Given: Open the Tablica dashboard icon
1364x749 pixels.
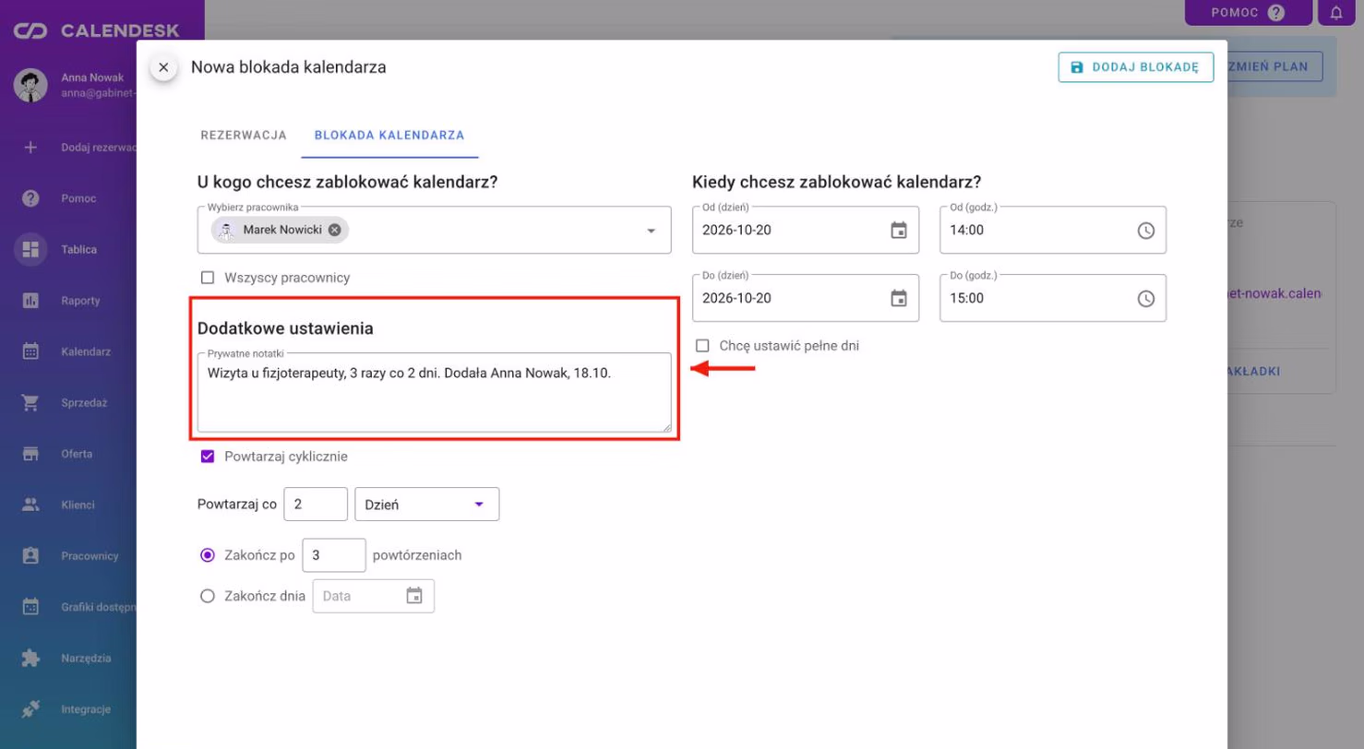Looking at the screenshot, I should [30, 249].
